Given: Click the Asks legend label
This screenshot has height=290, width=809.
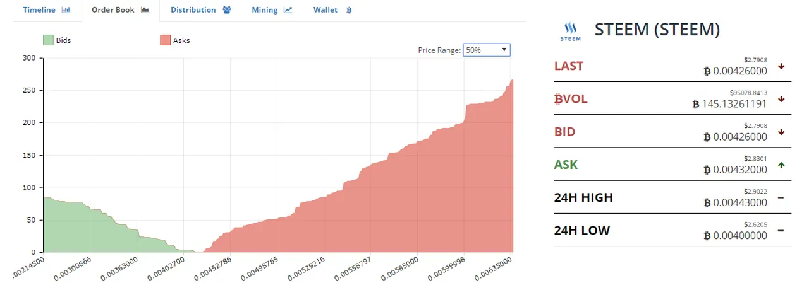Looking at the screenshot, I should coord(181,40).
